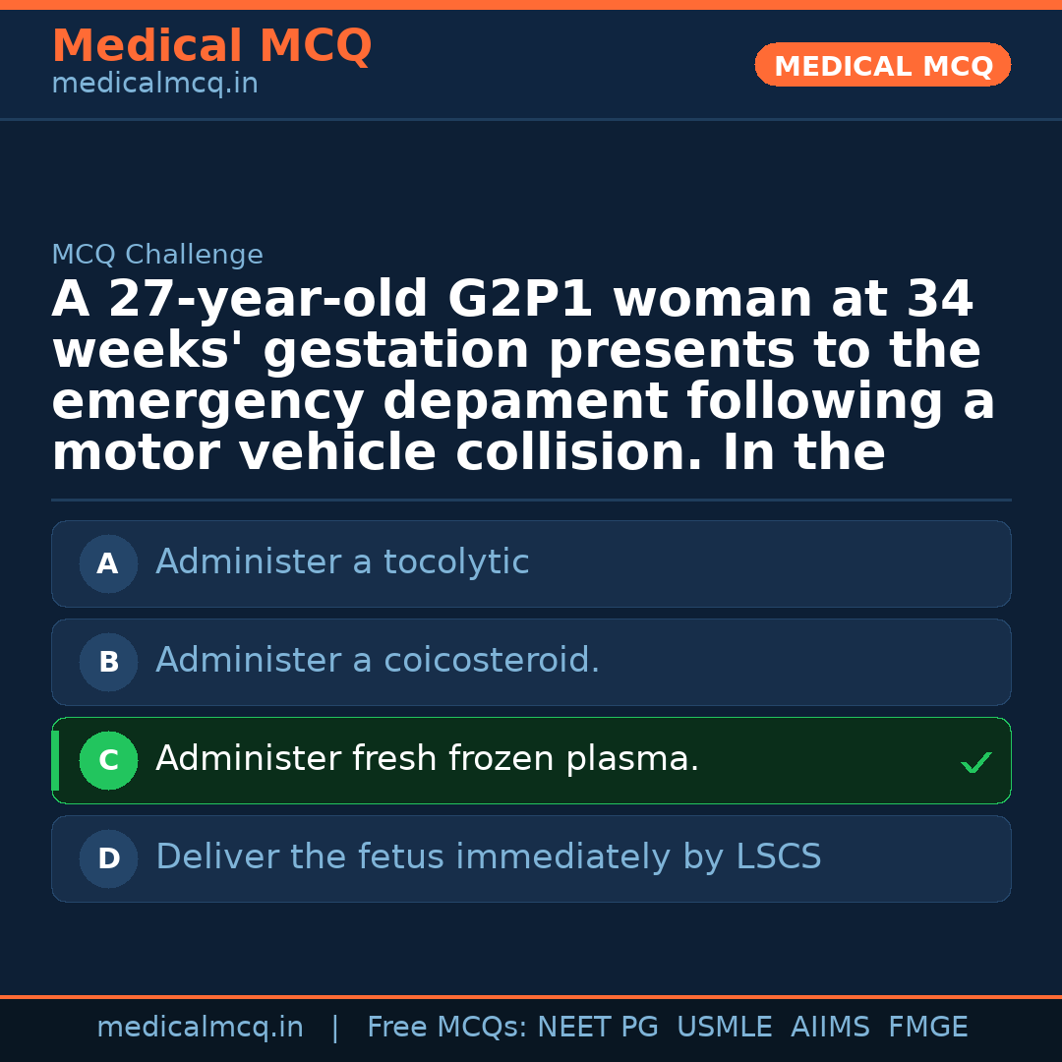This screenshot has width=1062, height=1062.
Task: Open medicalmcq.in link below header title
Action: pos(154,85)
